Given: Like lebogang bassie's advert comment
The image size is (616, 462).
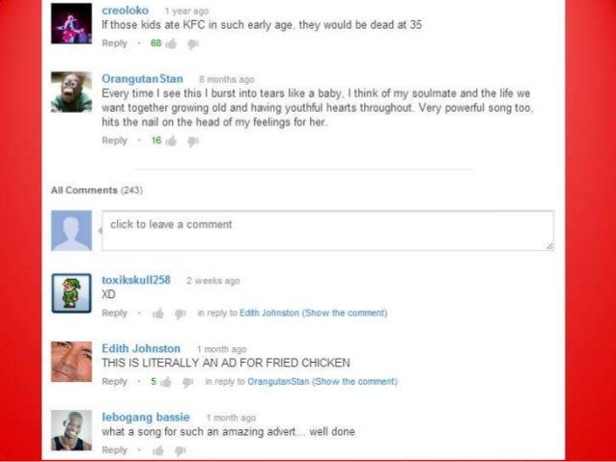Looking at the screenshot, I should 158,450.
